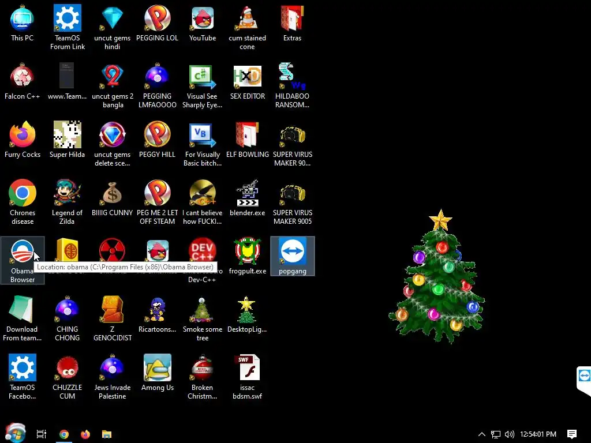Open the notification Action Center

coord(572,434)
